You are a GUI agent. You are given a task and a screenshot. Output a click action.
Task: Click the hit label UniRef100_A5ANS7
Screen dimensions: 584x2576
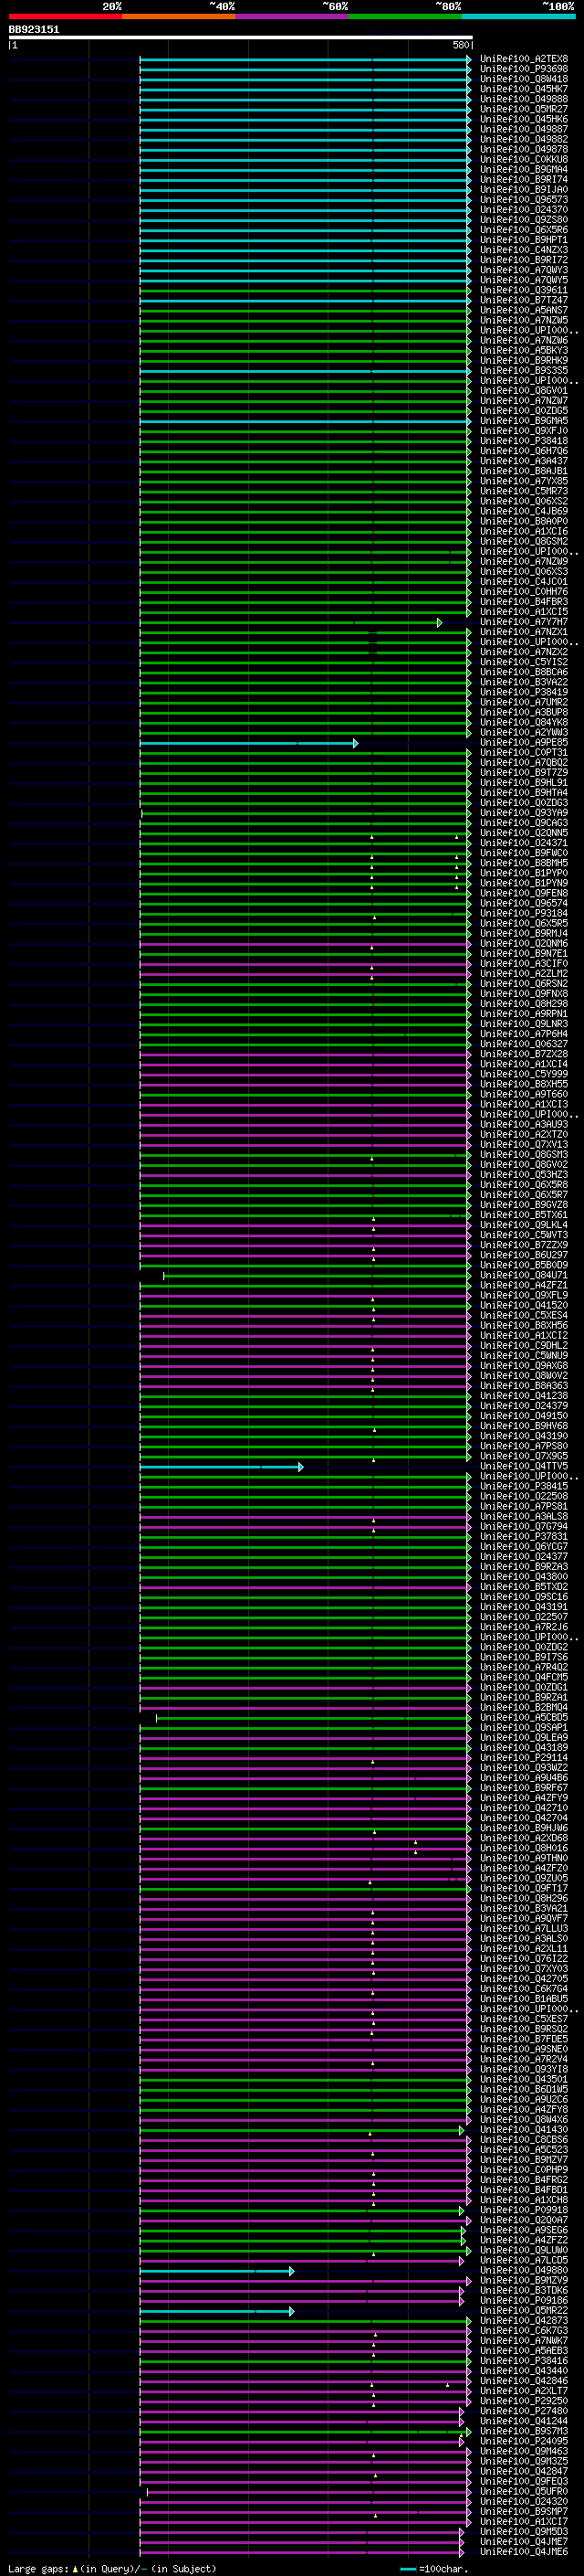pos(524,311)
